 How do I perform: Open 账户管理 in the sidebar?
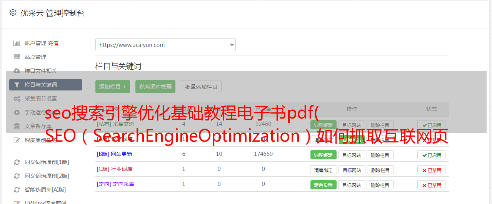coord(35,43)
